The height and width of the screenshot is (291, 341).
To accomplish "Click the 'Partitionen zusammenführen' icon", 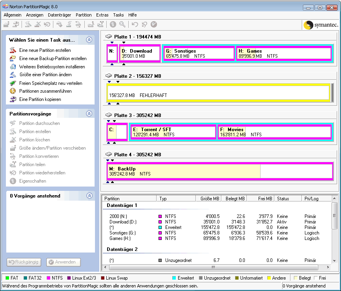I will point(13,91).
